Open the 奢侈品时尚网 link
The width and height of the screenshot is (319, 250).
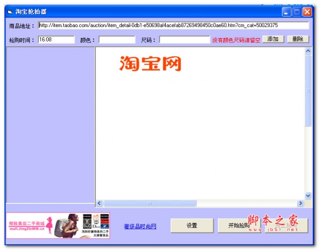(140, 226)
